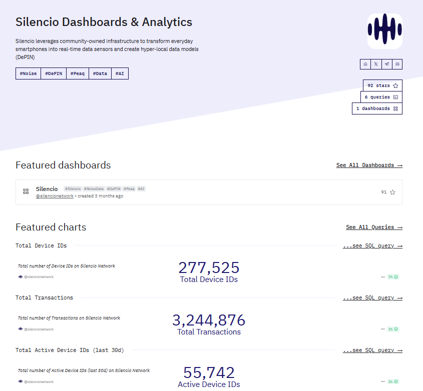
Task: Select the #Peaq tag in the header
Action: [78, 73]
